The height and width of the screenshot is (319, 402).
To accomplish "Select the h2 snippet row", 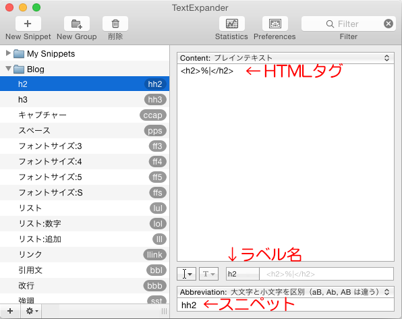I will point(84,84).
